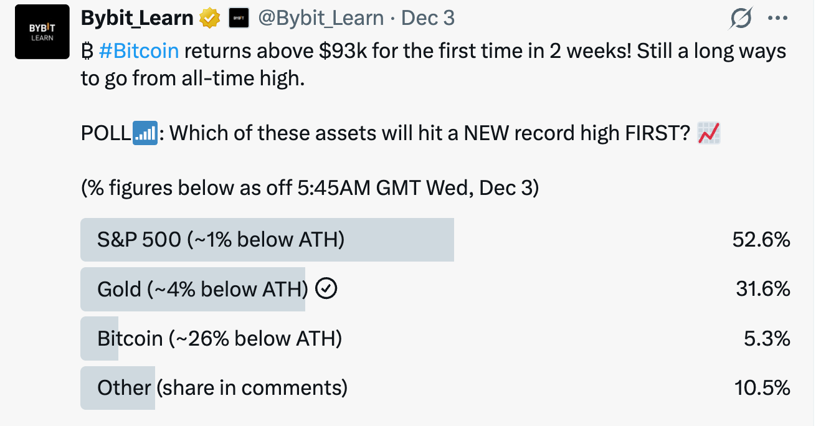
Task: Click the 52.6% result percentage
Action: click(x=761, y=240)
